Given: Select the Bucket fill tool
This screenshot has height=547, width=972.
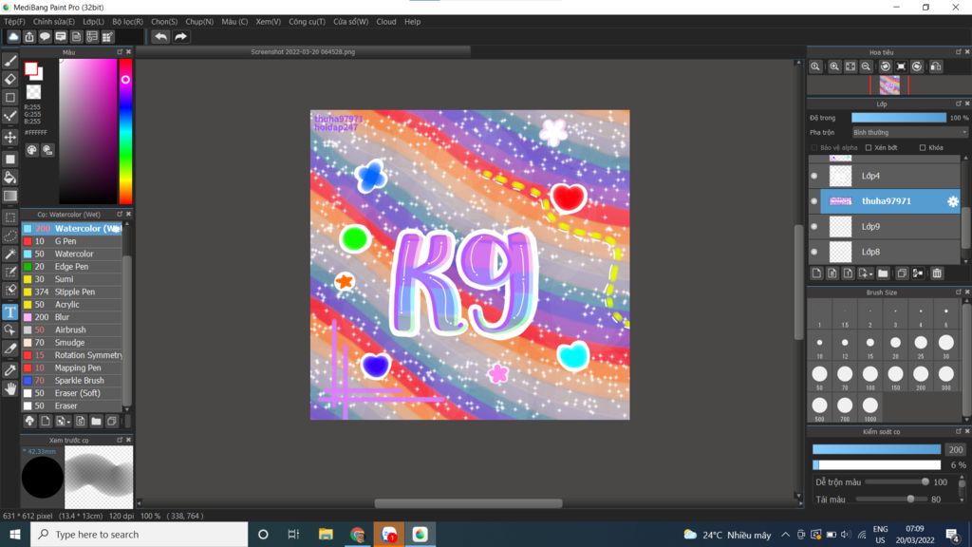Looking at the screenshot, I should (10, 178).
